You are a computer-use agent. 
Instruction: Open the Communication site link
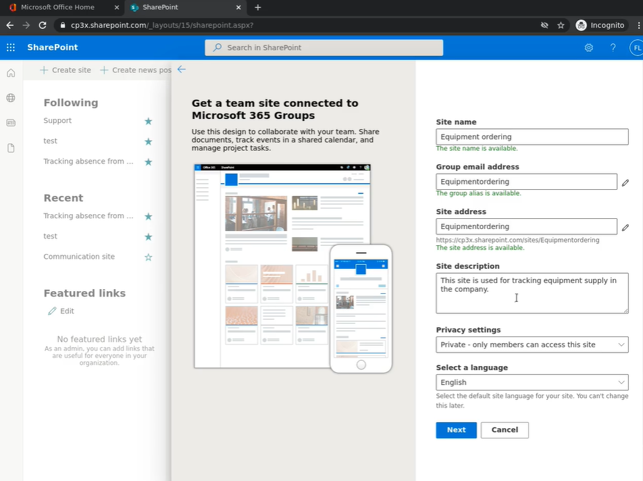[x=79, y=257]
